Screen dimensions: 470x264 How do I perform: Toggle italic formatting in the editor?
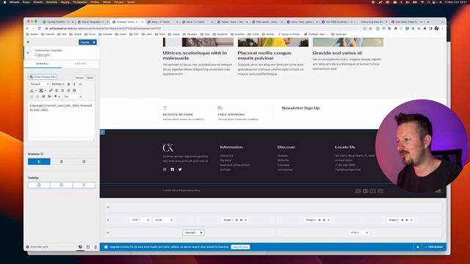[74, 84]
